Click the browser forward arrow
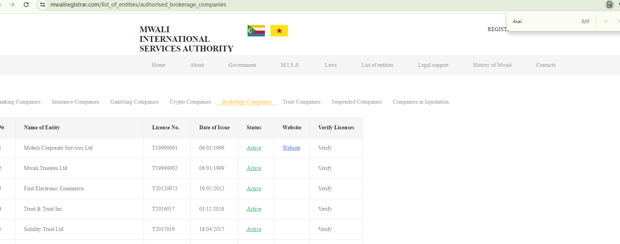Screen dimensions: 620x244 pos(12,5)
